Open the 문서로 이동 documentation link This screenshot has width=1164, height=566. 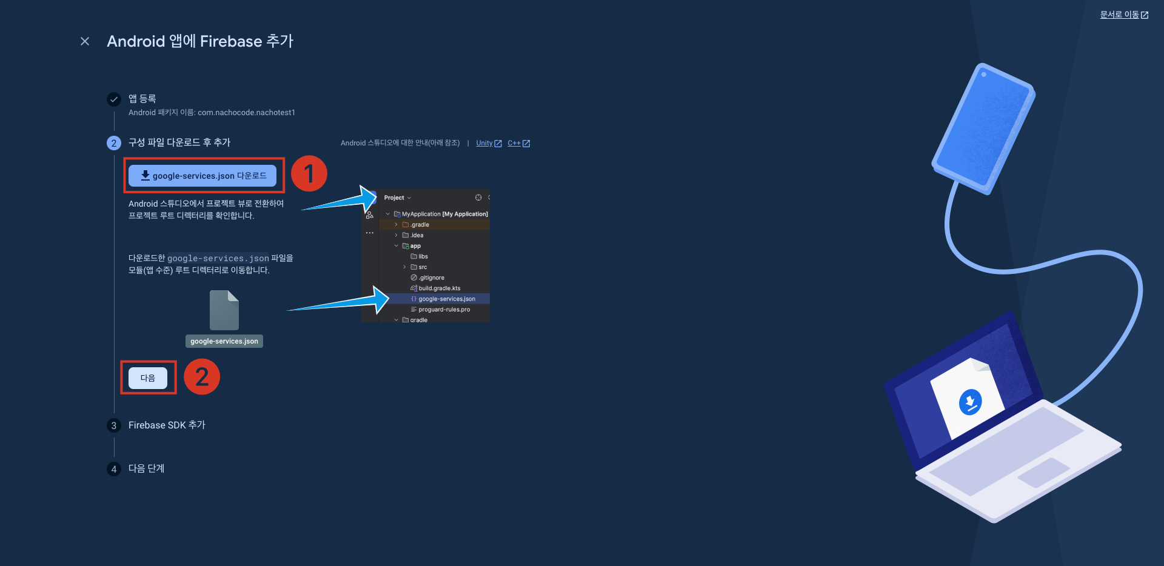(x=1124, y=15)
